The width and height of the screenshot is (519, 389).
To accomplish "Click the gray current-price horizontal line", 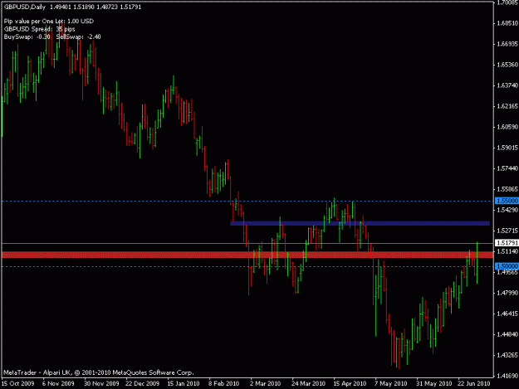I will (247, 244).
